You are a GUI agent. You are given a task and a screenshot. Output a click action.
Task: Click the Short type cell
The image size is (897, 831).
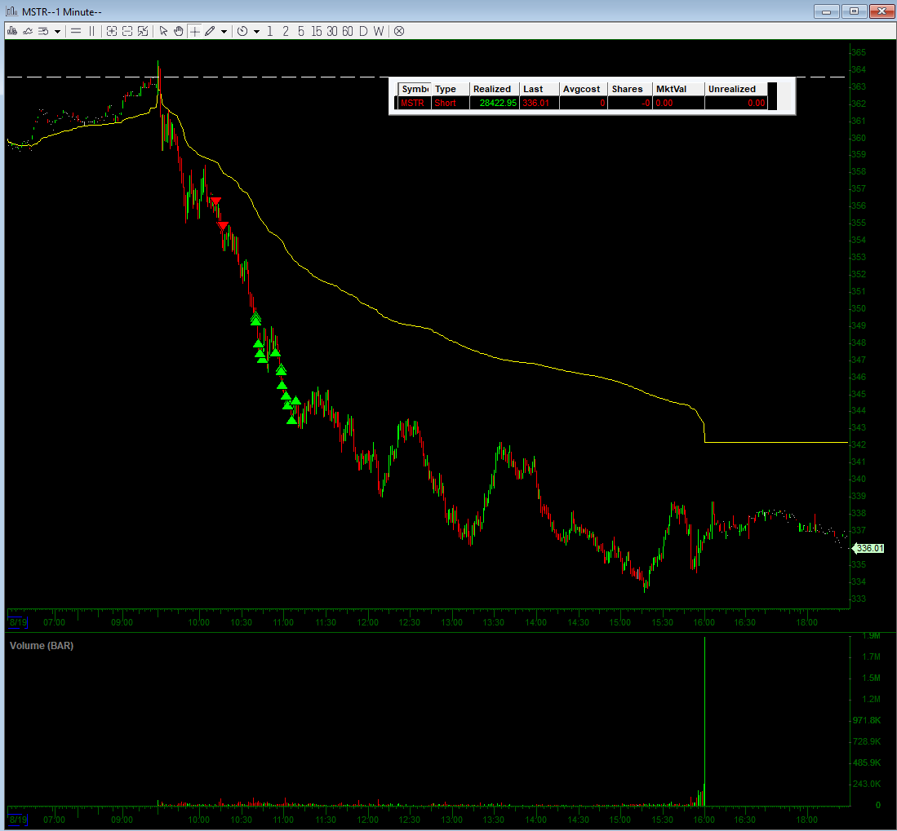pos(451,103)
